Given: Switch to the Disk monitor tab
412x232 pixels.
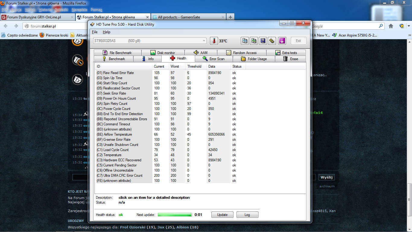Looking at the screenshot, I should click(163, 53).
